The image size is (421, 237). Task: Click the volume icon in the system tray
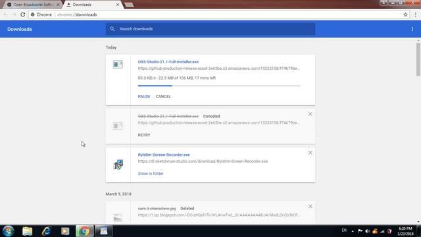click(368, 231)
